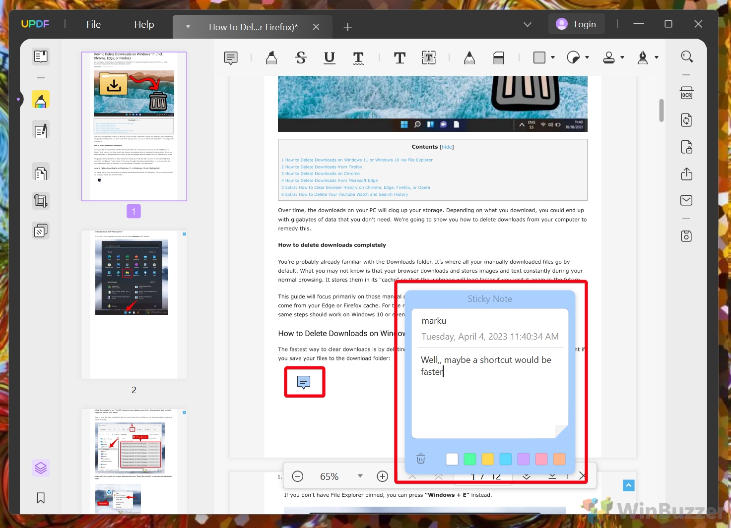
Task: Expand the shape tool options dropdown
Action: 552,58
